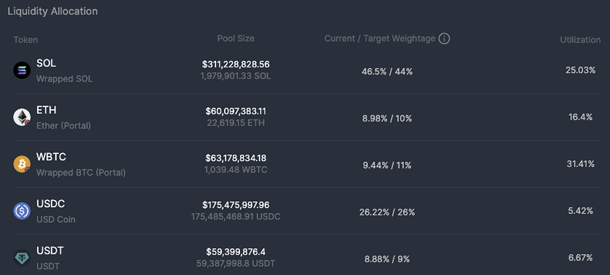
Task: Open the Ether (Portal) token name
Action: click(63, 126)
